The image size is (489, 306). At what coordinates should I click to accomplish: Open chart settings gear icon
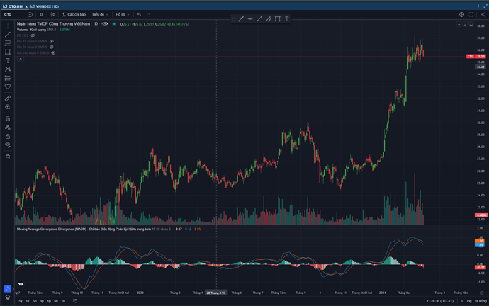click(x=461, y=14)
